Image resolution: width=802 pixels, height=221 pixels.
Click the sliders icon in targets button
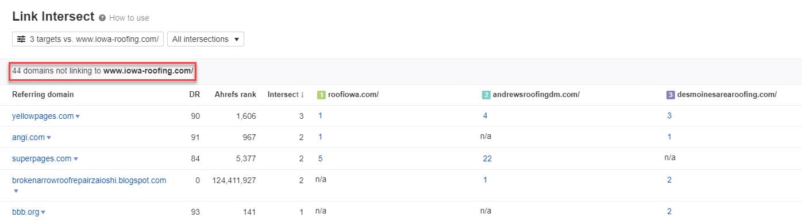[21, 39]
